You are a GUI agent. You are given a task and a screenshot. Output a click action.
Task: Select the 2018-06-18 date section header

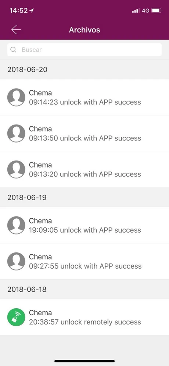[x=84, y=290]
